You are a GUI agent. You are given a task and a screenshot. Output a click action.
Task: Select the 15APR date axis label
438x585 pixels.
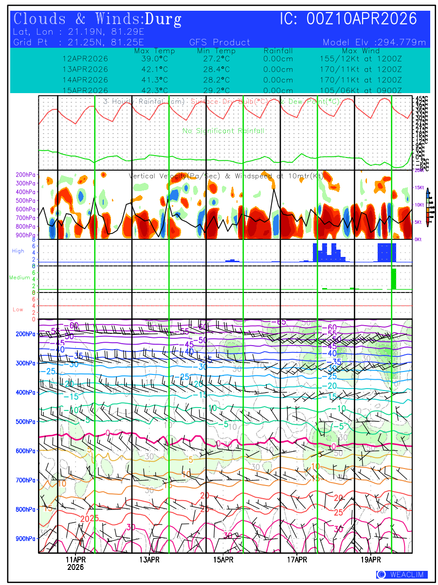pyautogui.click(x=223, y=559)
